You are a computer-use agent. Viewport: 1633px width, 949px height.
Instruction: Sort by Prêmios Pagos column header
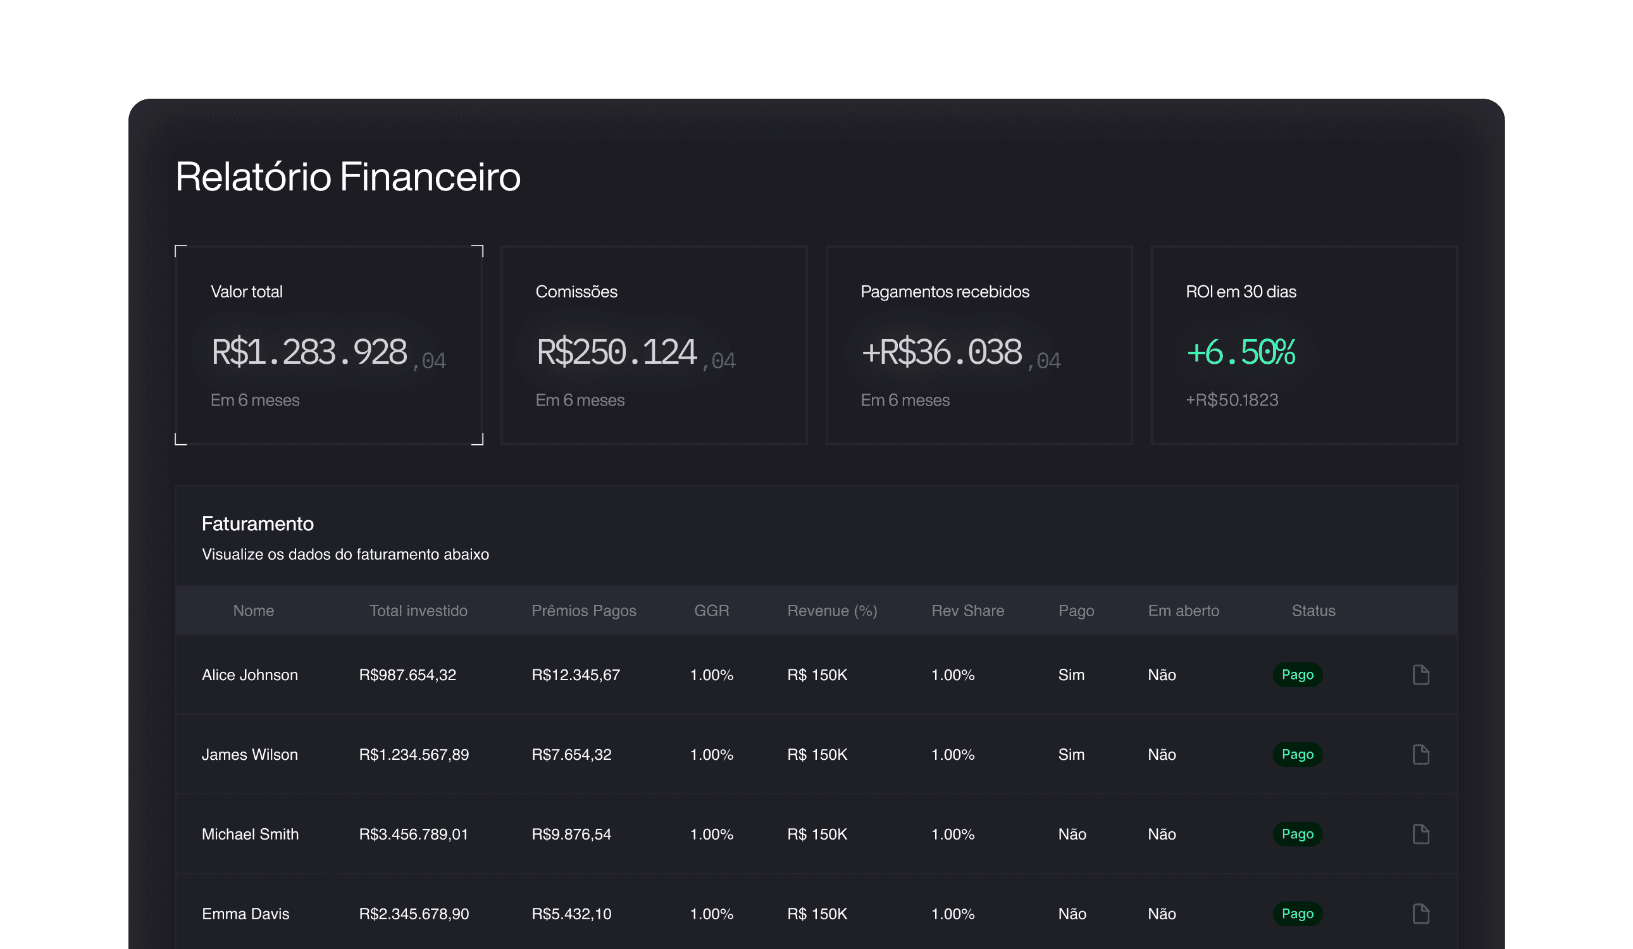pos(583,611)
